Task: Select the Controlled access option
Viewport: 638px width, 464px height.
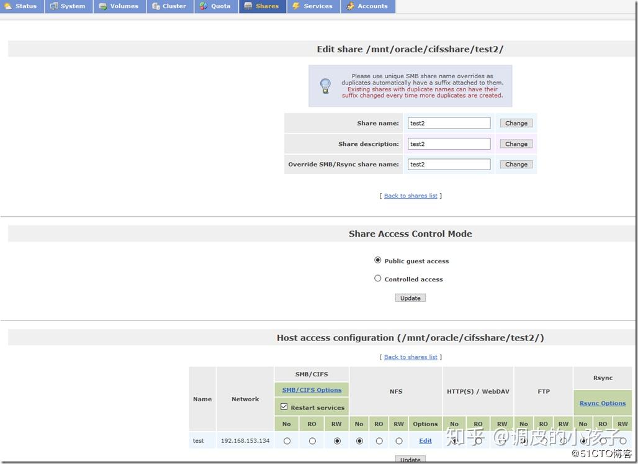Action: pyautogui.click(x=377, y=278)
